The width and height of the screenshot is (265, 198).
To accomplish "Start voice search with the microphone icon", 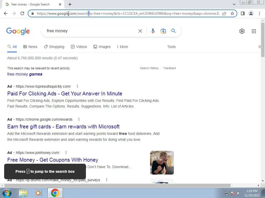I will (153, 31).
